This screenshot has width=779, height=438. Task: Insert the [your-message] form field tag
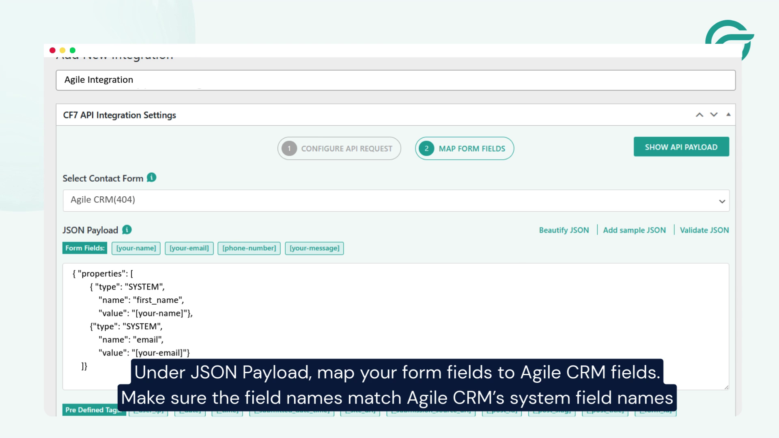pyautogui.click(x=314, y=248)
